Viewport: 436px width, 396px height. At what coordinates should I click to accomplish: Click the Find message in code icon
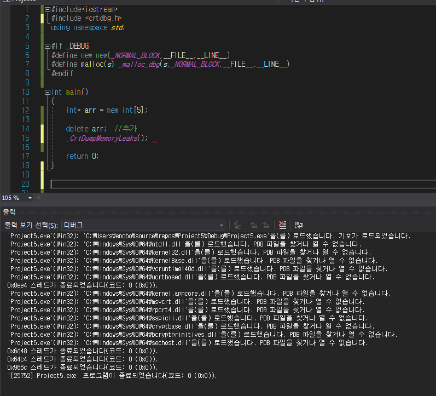click(x=237, y=225)
